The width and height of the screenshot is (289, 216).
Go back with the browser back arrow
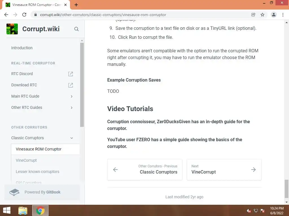6,15
